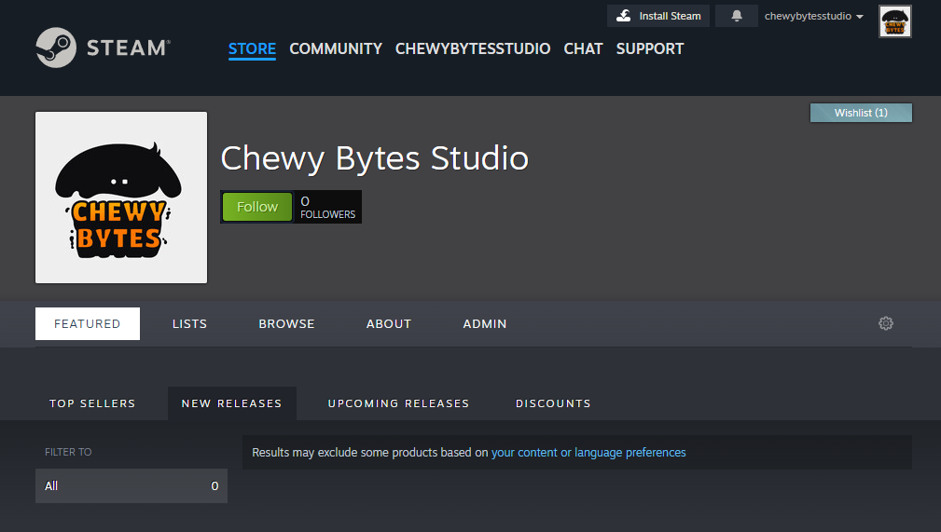Switch to the ADMIN tab

(485, 324)
